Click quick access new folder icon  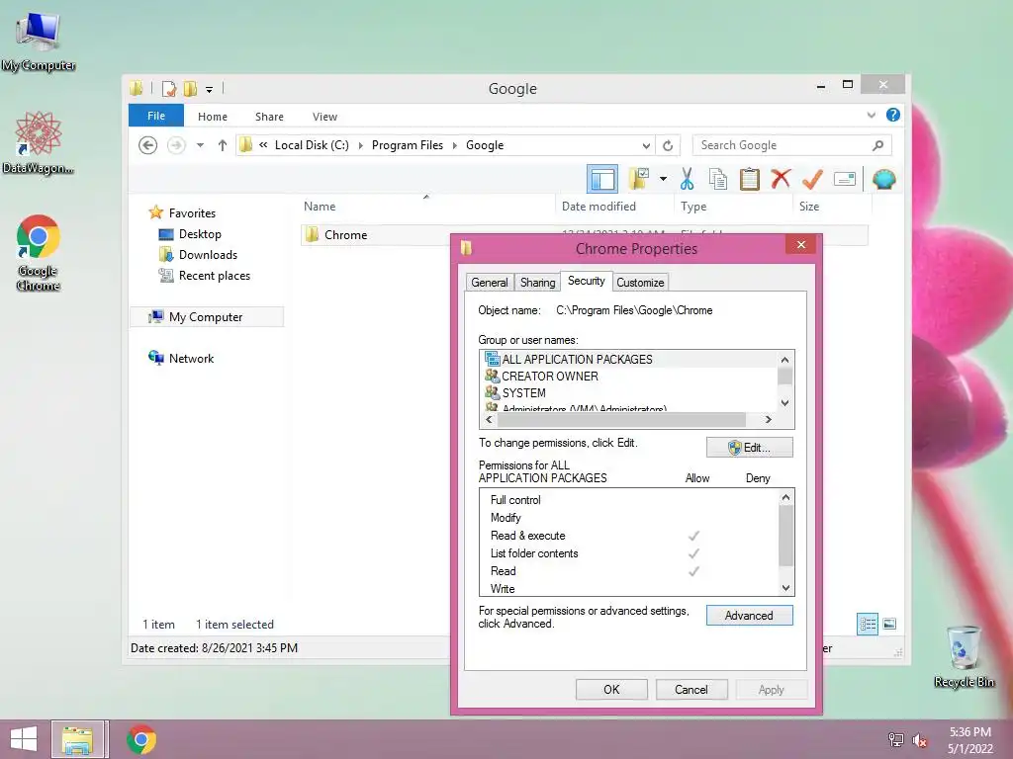191,88
